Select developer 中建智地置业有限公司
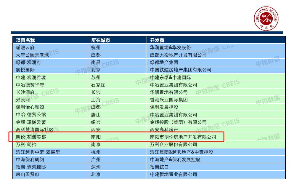297x179 pixels. click(174, 175)
